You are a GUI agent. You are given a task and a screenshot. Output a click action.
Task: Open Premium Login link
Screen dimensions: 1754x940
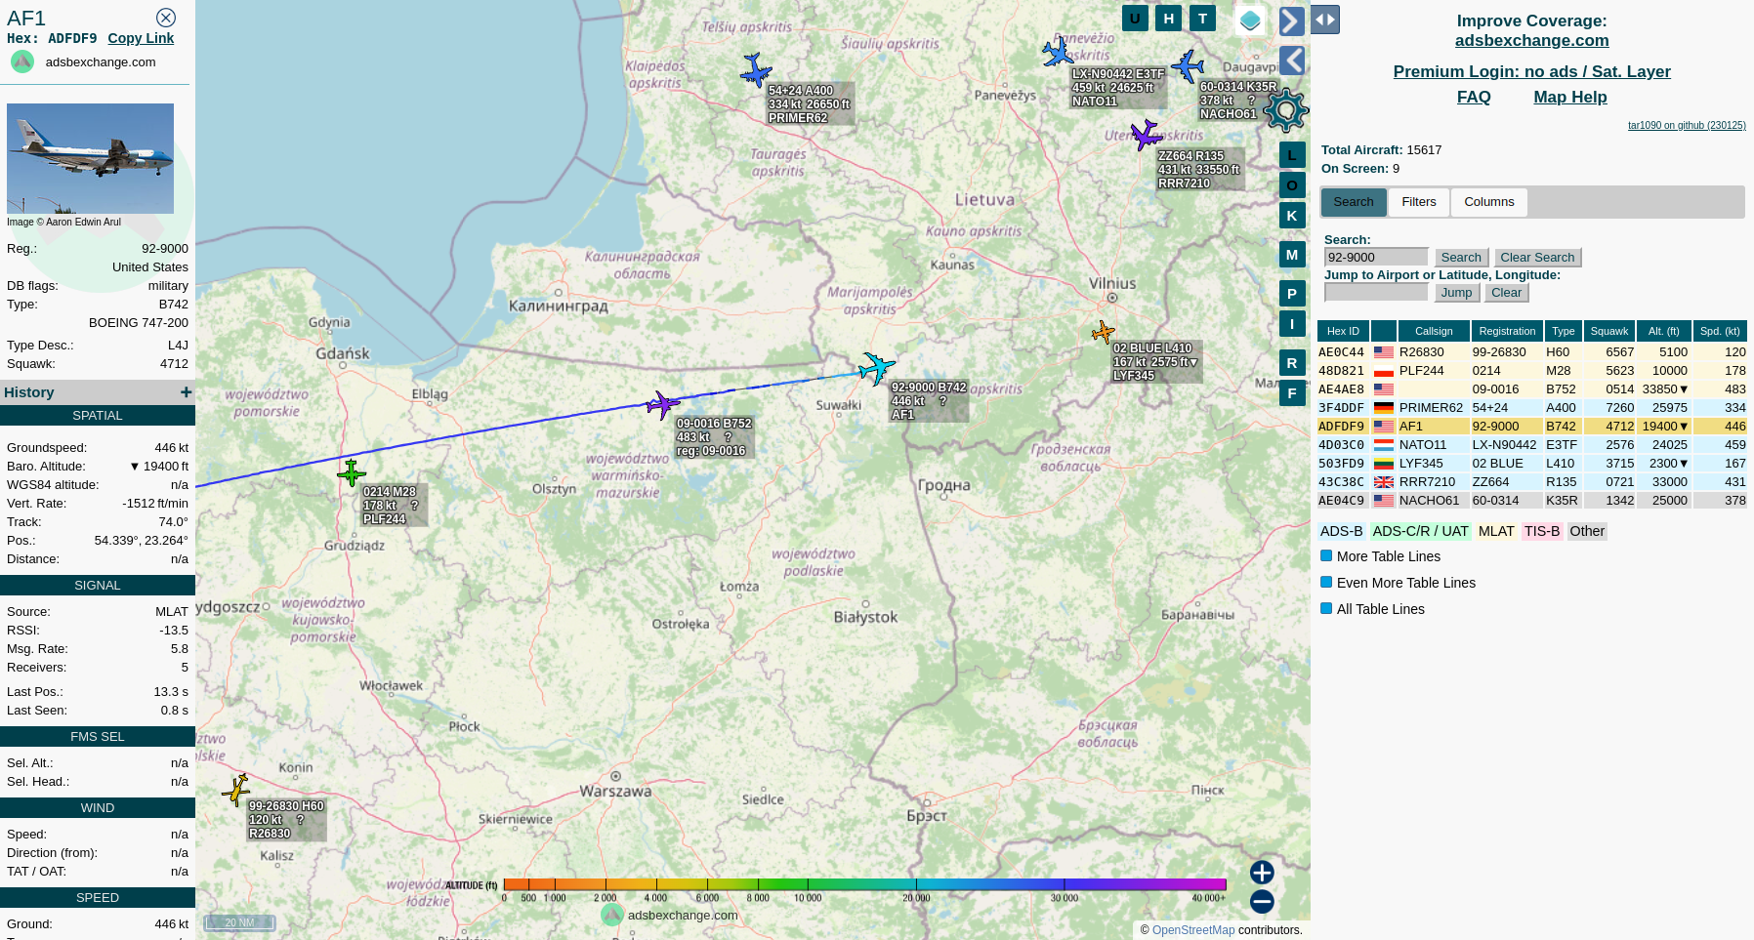pyautogui.click(x=1531, y=71)
